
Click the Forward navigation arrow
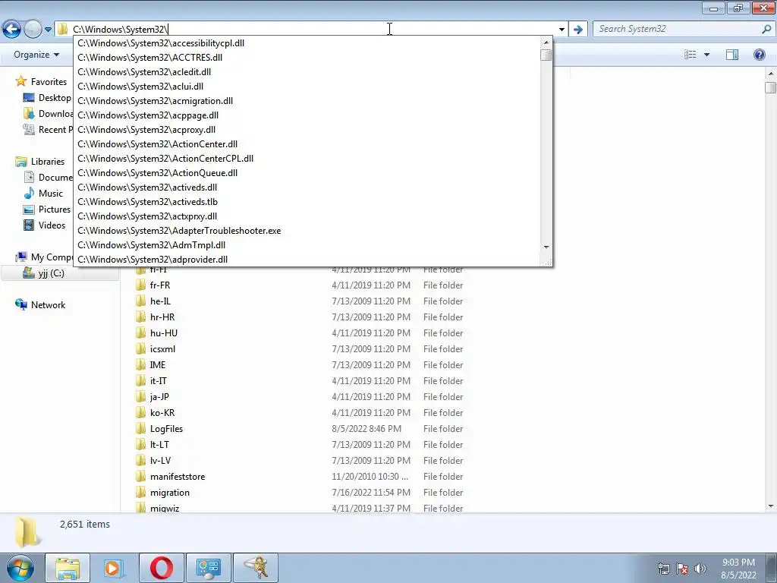(33, 30)
